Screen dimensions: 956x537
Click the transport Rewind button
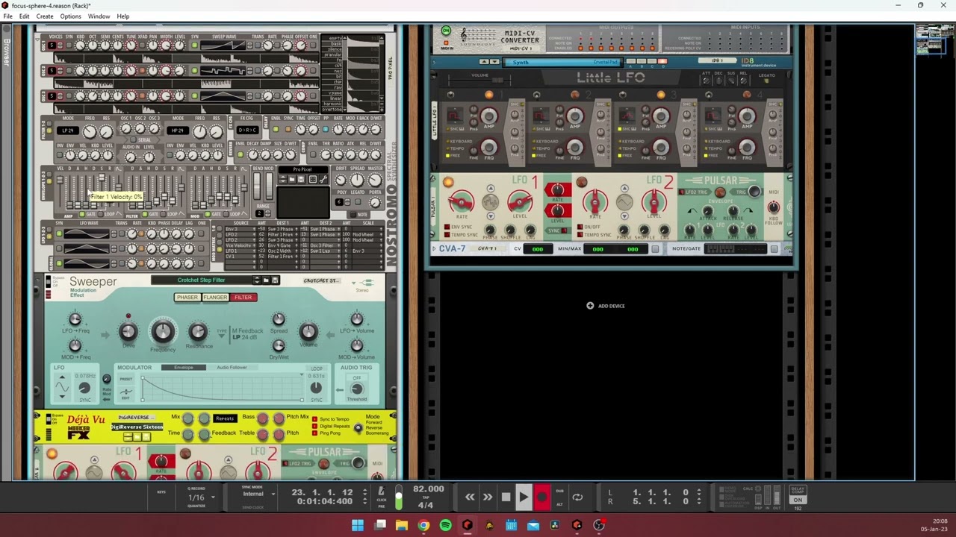coord(470,497)
